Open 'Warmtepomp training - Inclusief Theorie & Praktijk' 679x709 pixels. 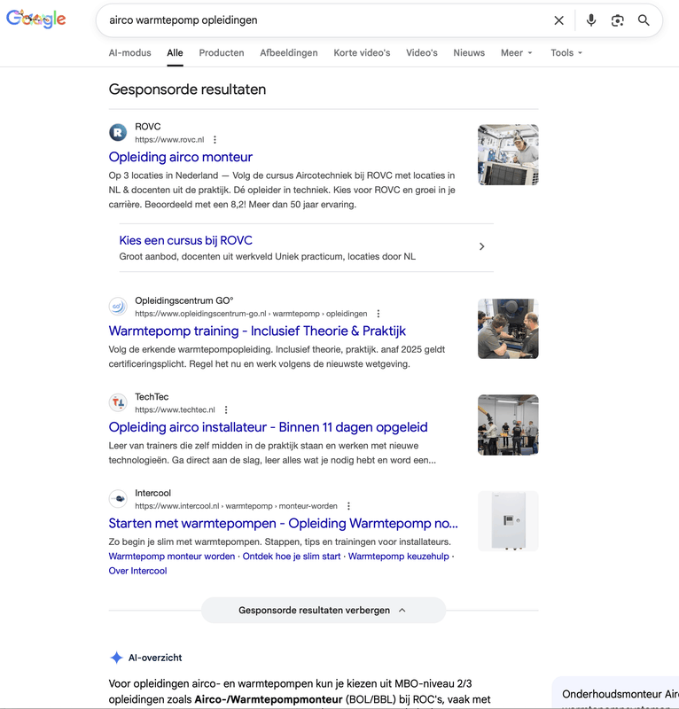pyautogui.click(x=257, y=331)
